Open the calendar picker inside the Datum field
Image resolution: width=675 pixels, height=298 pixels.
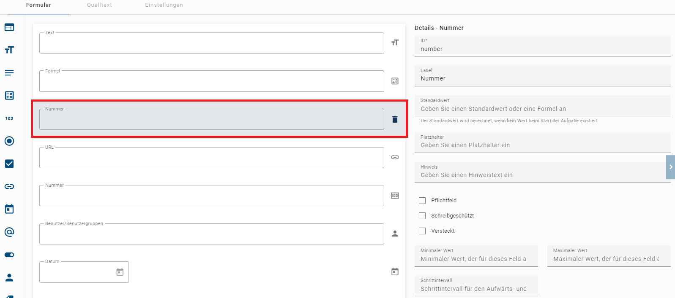tap(120, 272)
